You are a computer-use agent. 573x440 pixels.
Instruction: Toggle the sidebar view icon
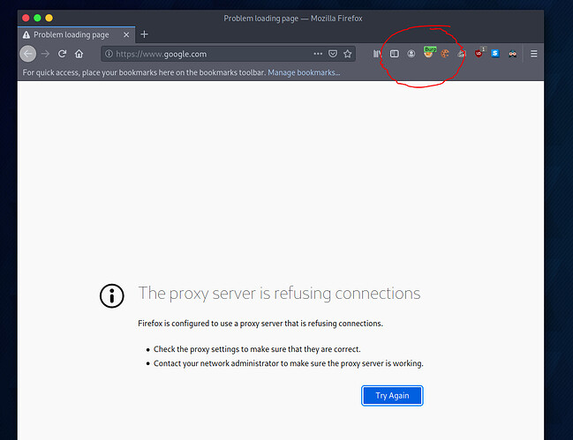(395, 54)
